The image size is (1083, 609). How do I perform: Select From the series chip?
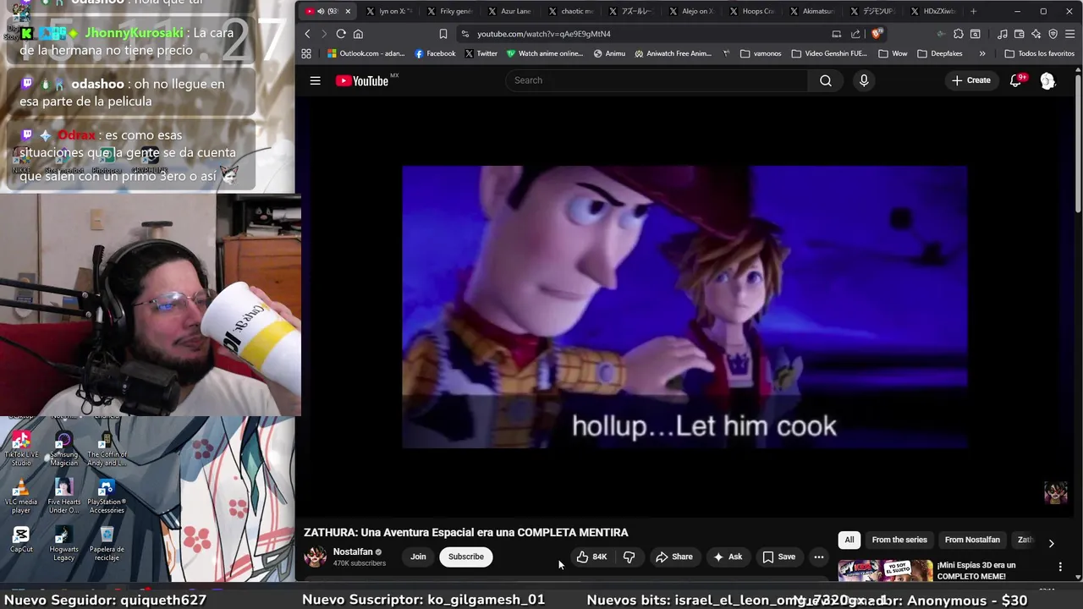(899, 540)
